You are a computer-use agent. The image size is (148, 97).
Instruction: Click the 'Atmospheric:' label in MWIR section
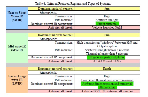pyautogui.click(x=48, y=39)
